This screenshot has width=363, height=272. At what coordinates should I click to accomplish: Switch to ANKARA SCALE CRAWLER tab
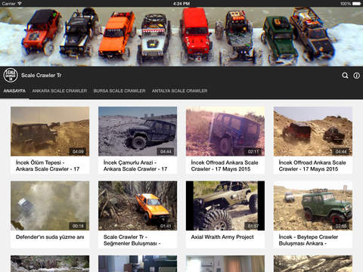60,91
